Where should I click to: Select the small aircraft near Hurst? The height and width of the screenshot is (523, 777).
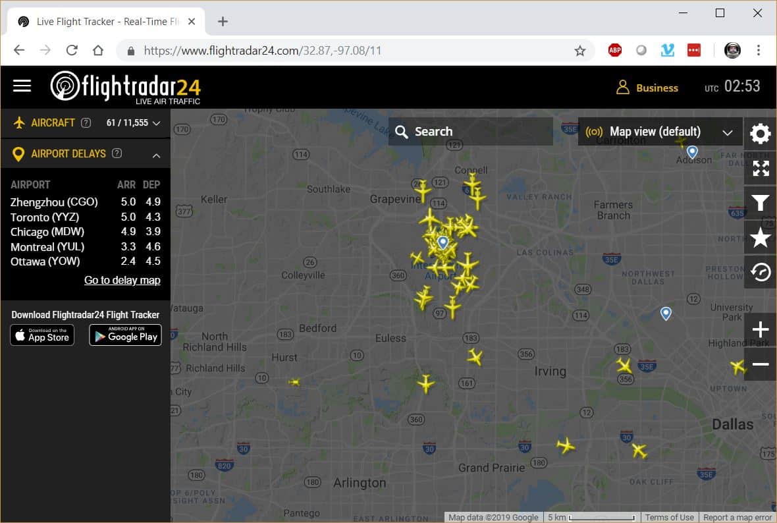coord(294,382)
